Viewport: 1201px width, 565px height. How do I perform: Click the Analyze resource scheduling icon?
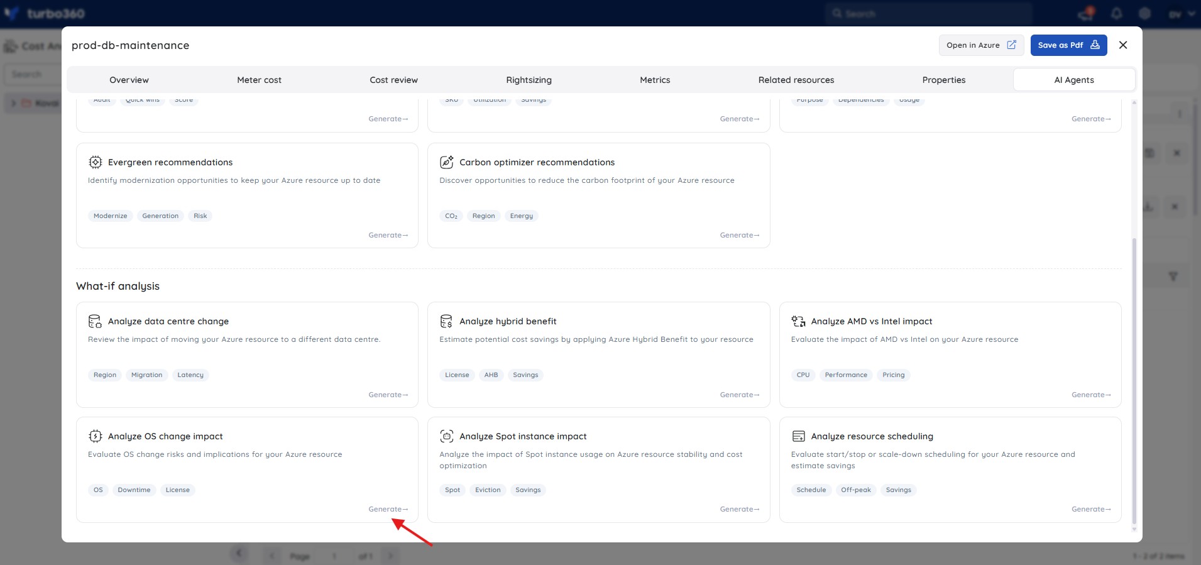point(798,436)
